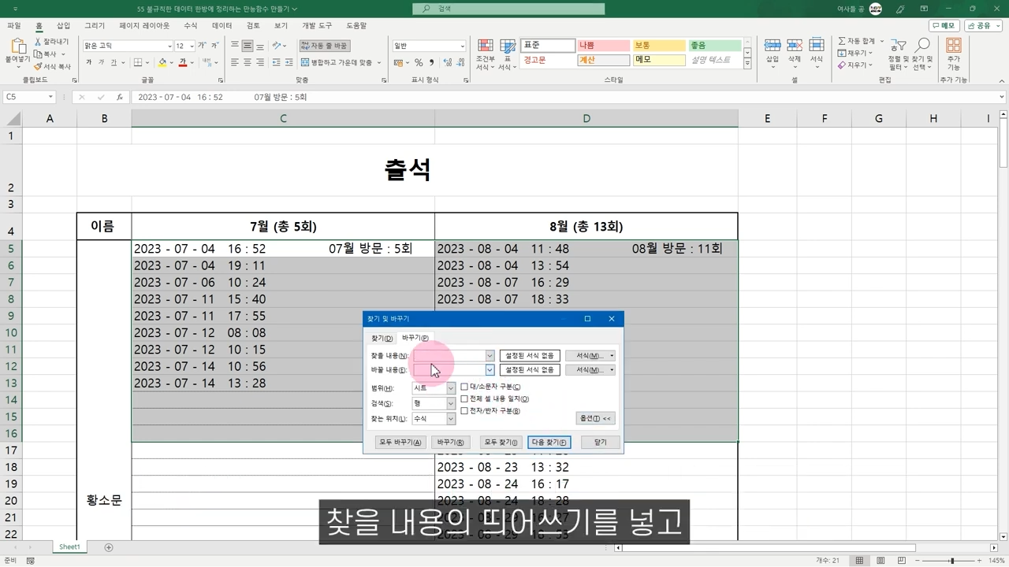
Task: Align text right icon
Action: (260, 63)
